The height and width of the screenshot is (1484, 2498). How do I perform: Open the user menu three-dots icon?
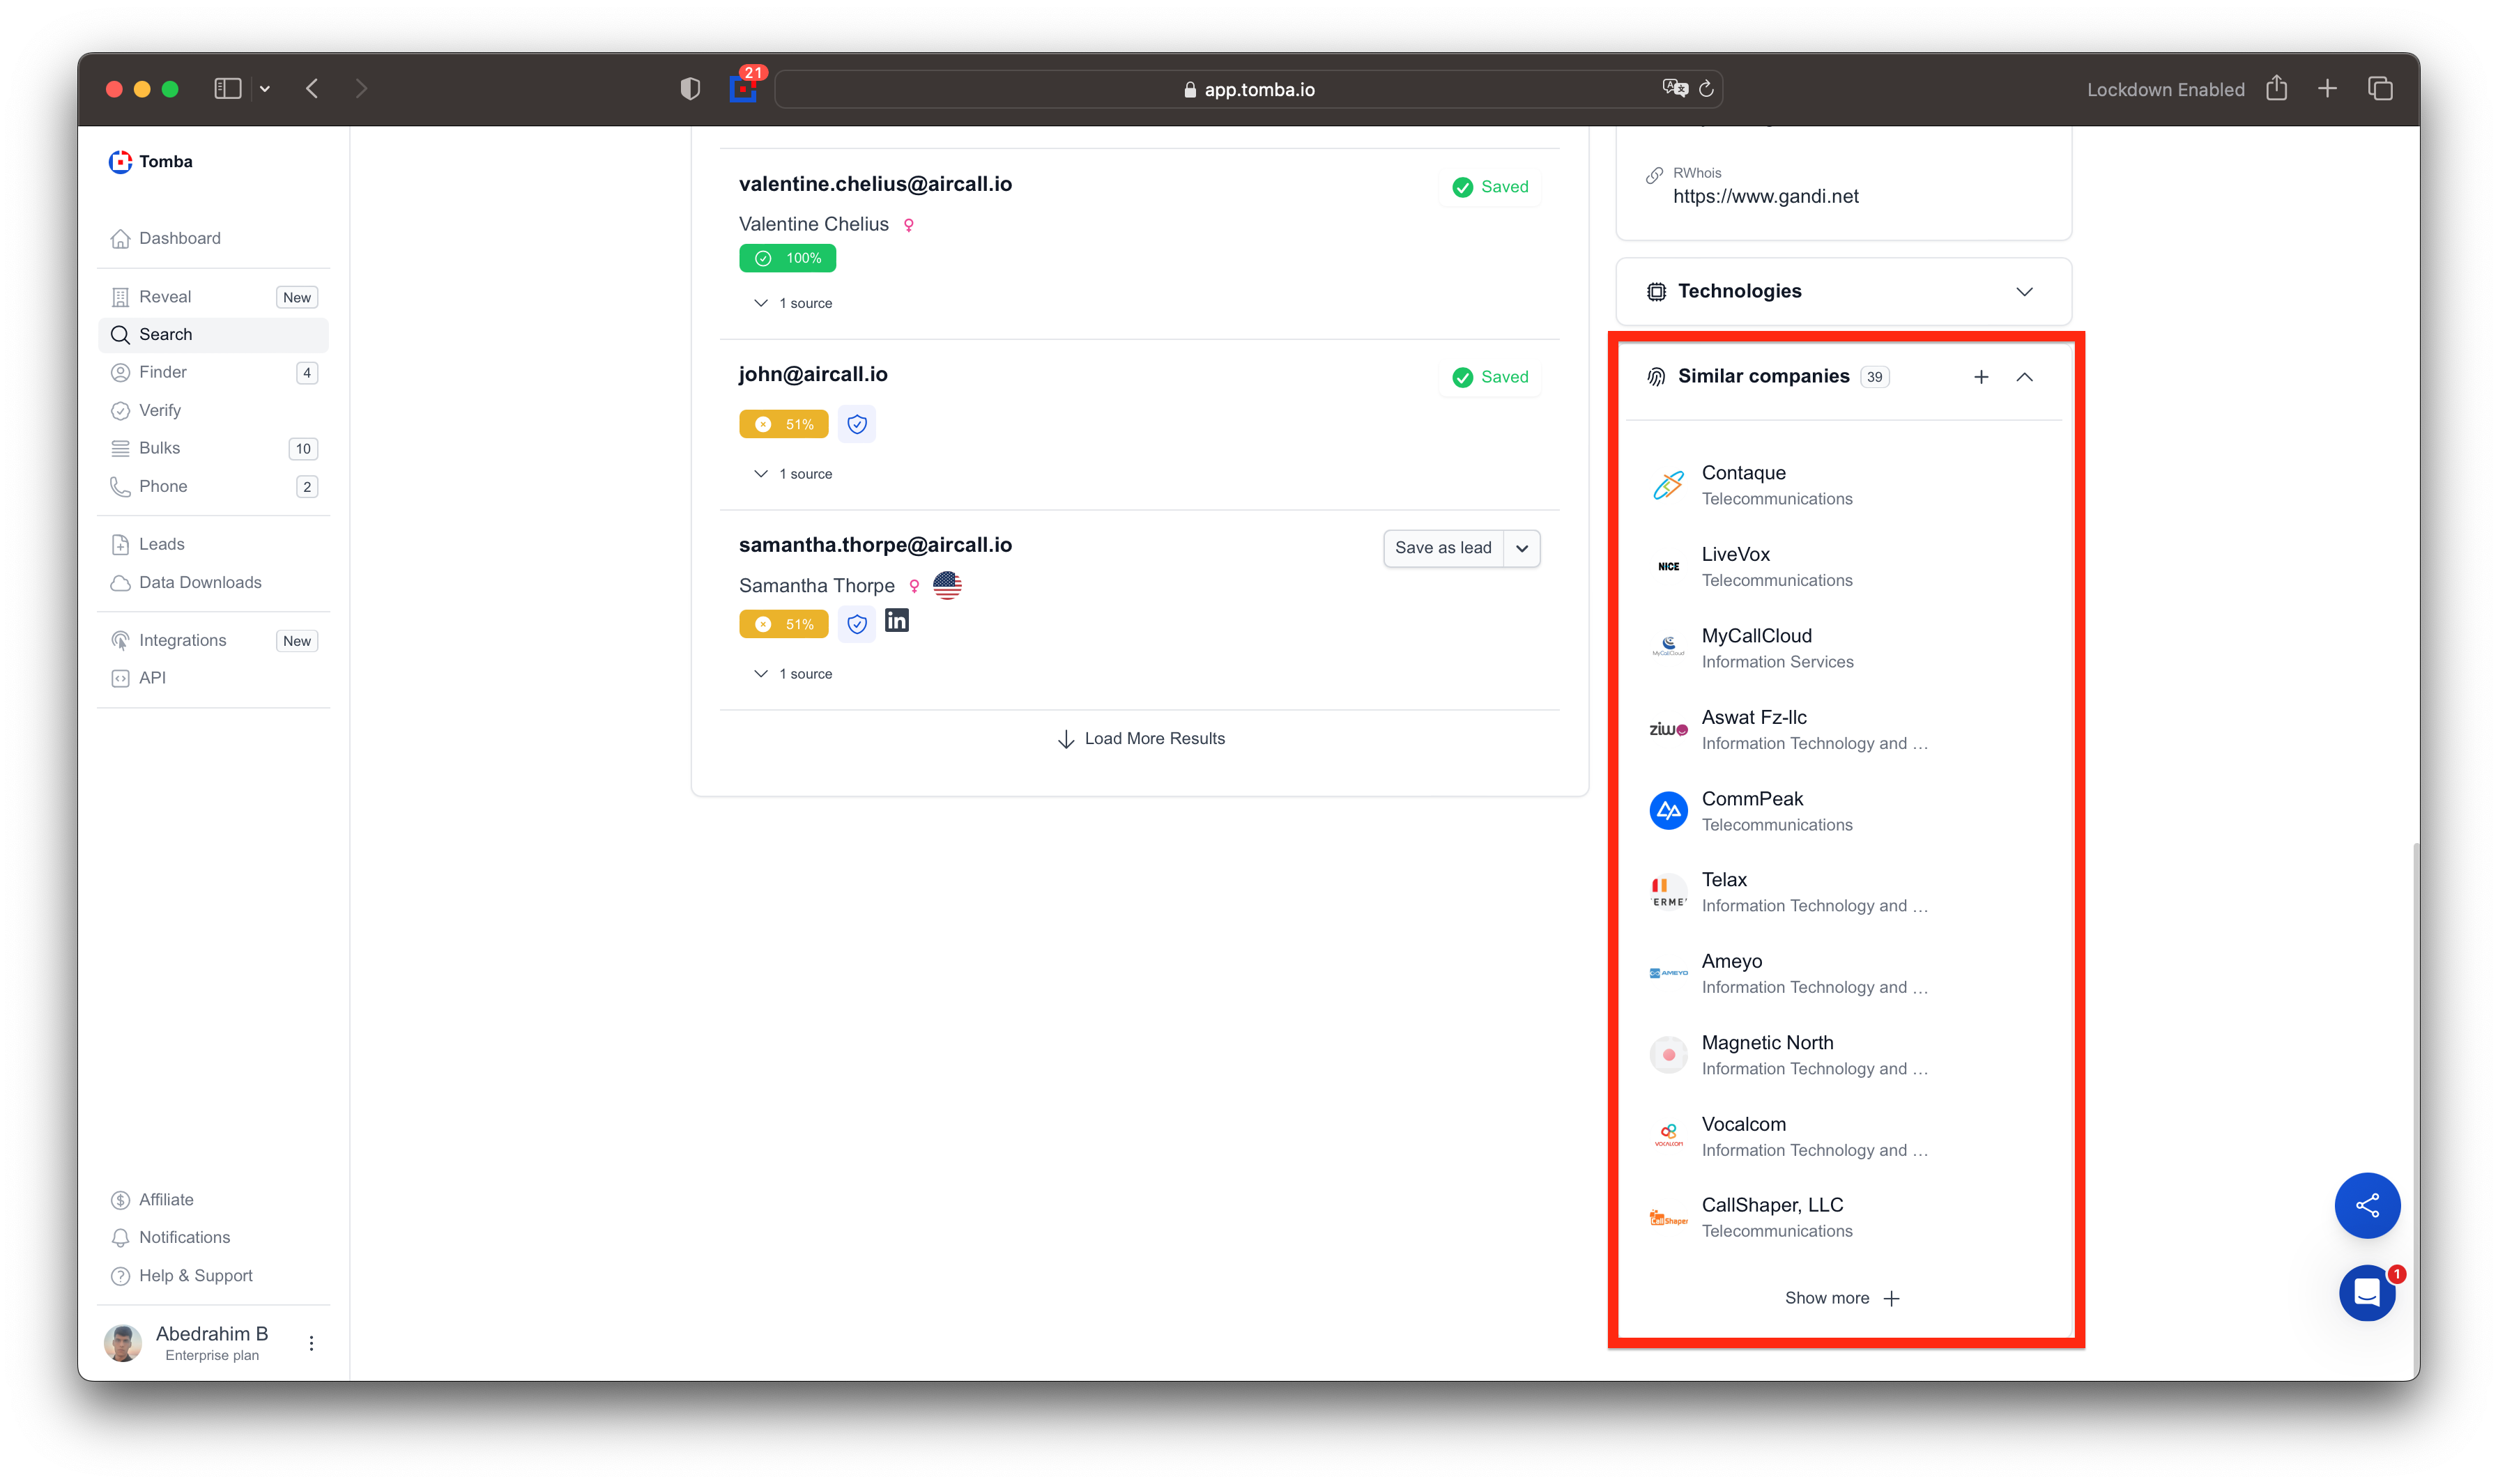[x=311, y=1343]
